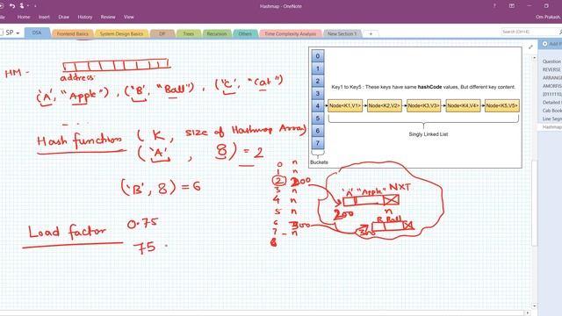
Task: Open the Help question mark icon
Action: (494, 6)
